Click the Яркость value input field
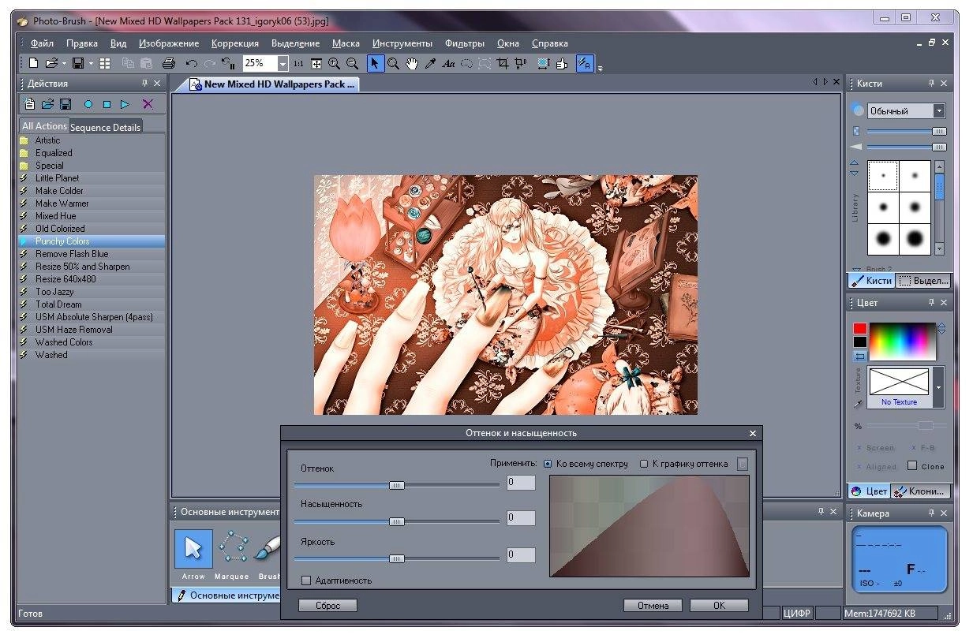The width and height of the screenshot is (973, 642). click(x=520, y=554)
